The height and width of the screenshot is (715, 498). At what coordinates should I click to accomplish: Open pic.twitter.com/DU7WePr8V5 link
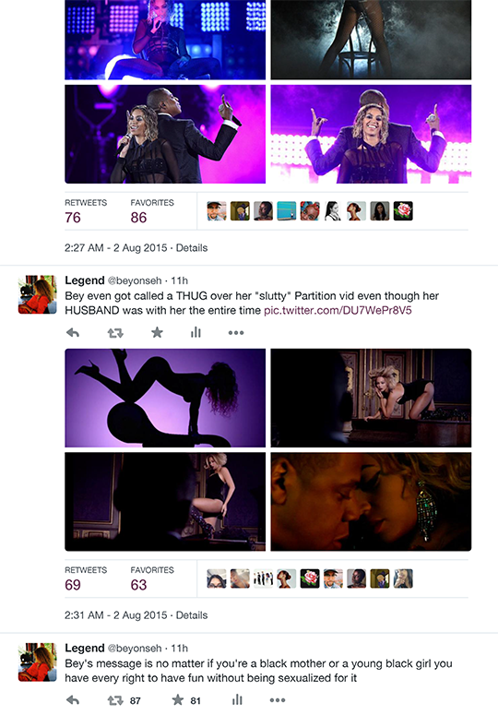click(338, 311)
